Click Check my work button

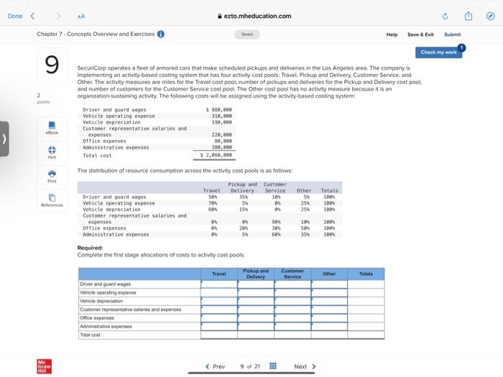pos(438,52)
